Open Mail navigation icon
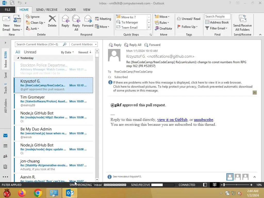 tap(5, 136)
